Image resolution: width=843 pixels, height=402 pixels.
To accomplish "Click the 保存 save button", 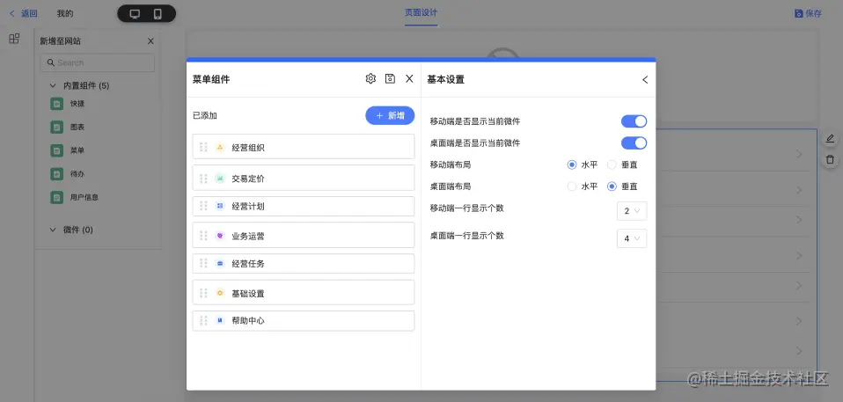I will point(808,13).
